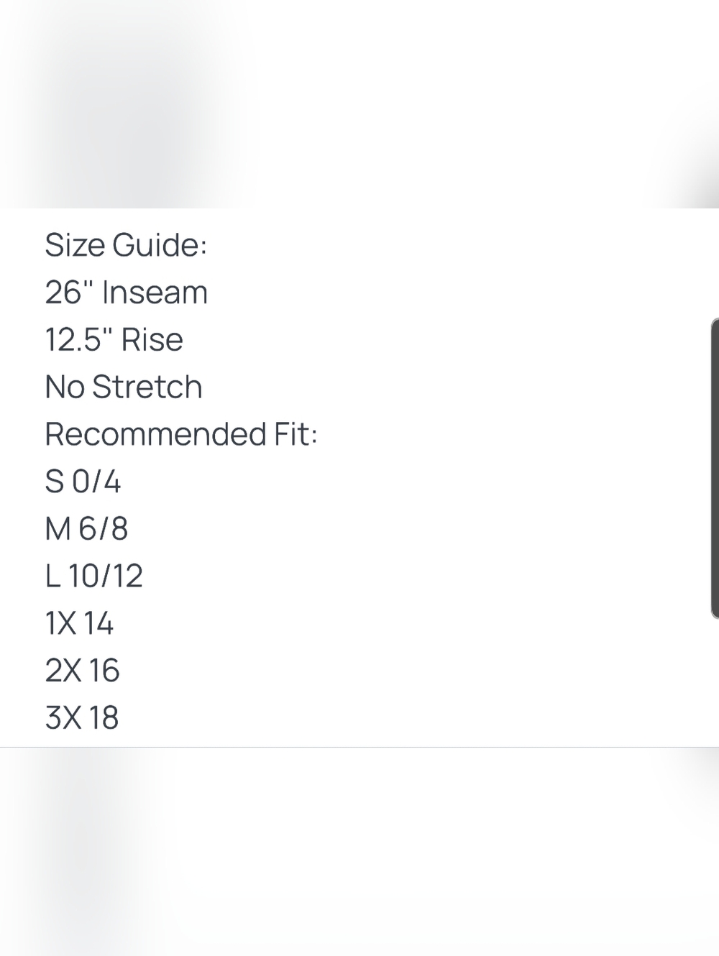Select the 1X 14 size row
The image size is (719, 956).
79,623
